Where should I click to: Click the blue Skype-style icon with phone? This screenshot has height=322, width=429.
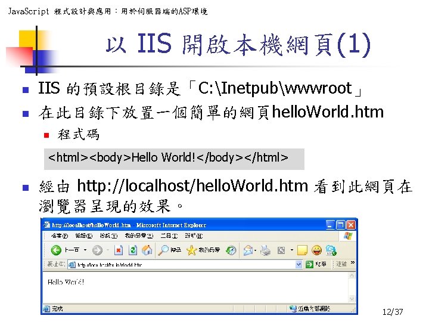pyautogui.click(x=331, y=250)
